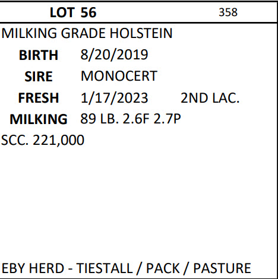The image size is (278, 279).
Task: Select the fresh date 1/17/2023
Action: coord(114,98)
